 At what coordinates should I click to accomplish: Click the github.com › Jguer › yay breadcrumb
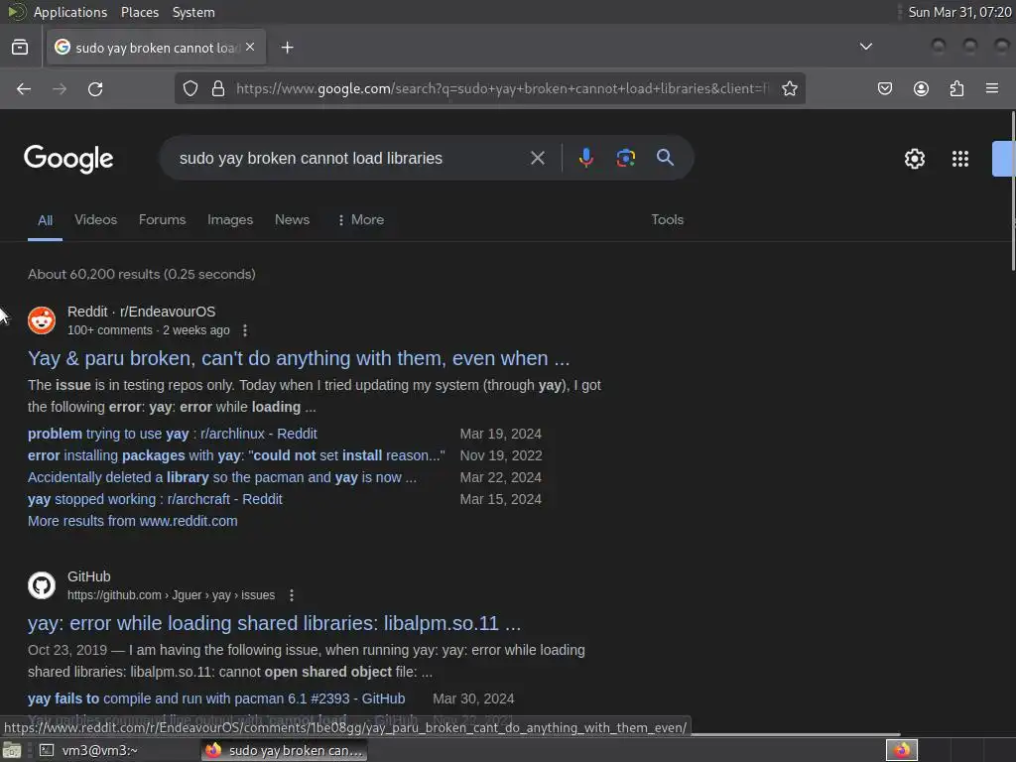tap(171, 595)
